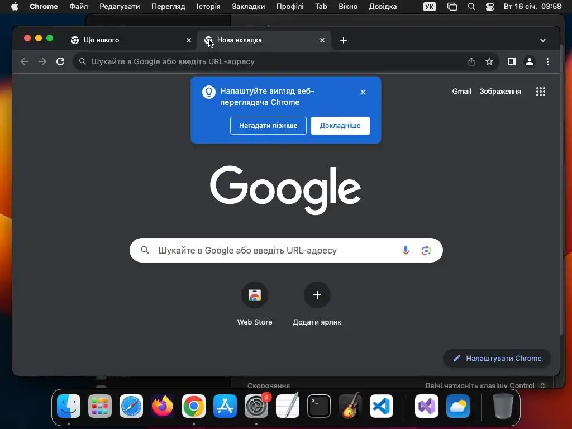Click the 'Докладніше' button
This screenshot has width=572, height=429.
[x=340, y=126]
